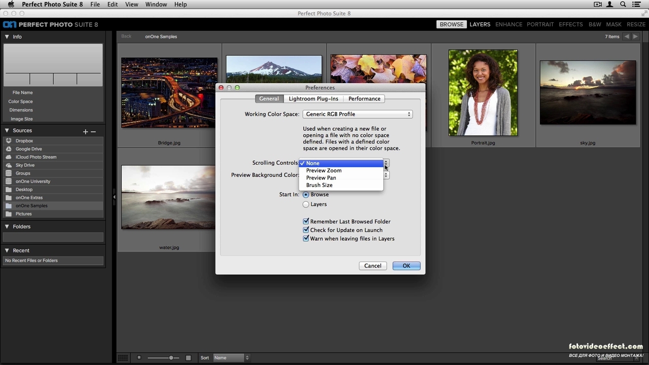Open Notification Center list icon
Screen dimensions: 649x365
coord(636,5)
